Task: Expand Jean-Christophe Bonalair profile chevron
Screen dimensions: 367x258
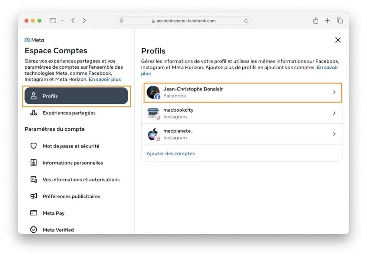Action: coord(334,92)
